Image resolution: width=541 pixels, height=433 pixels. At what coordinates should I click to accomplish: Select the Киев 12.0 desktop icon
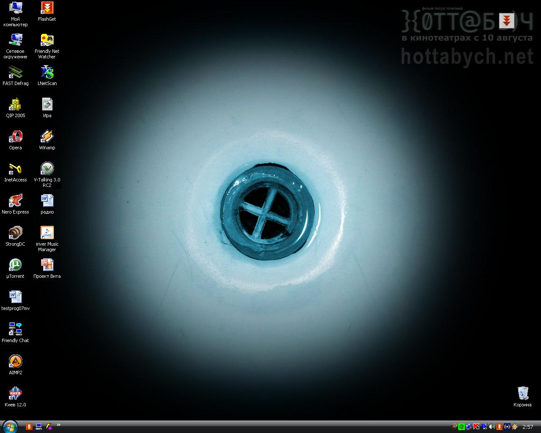tap(15, 394)
